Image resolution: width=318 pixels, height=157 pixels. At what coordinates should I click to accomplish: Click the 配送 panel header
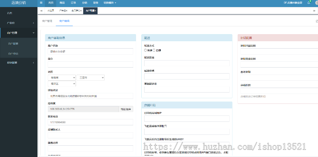pos(187,38)
